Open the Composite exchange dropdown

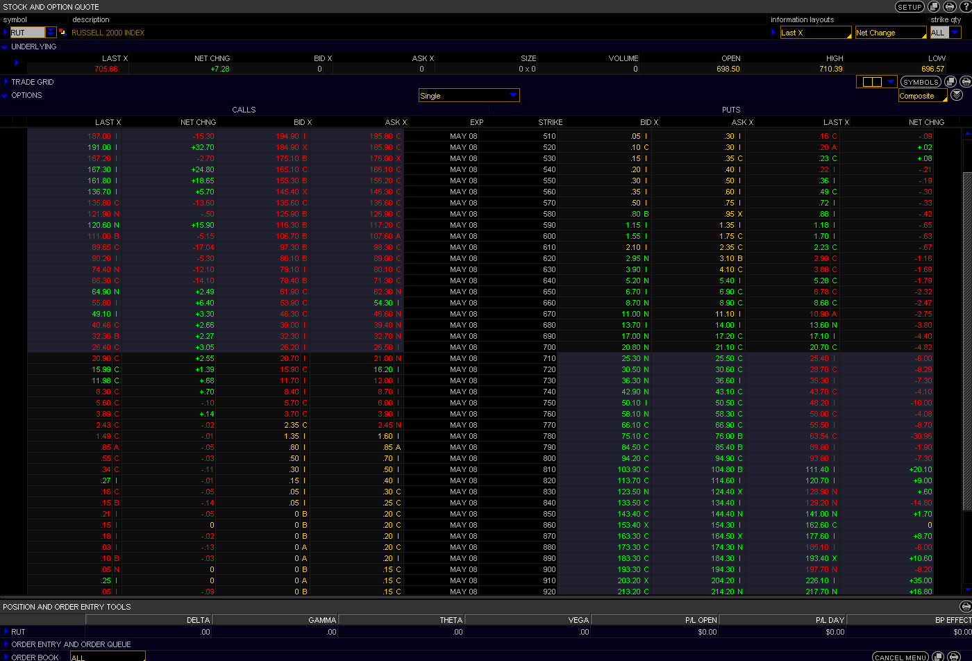pos(922,96)
